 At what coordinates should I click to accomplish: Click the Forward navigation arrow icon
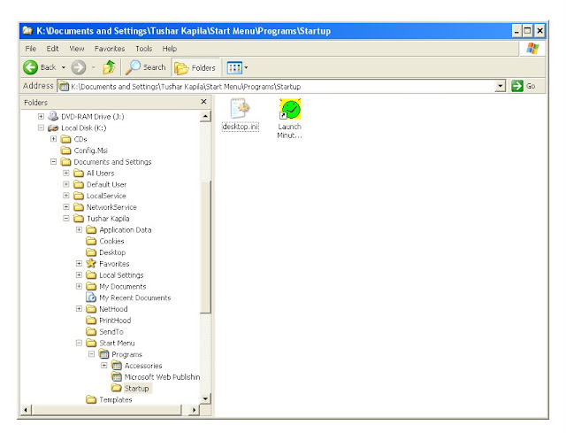78,67
